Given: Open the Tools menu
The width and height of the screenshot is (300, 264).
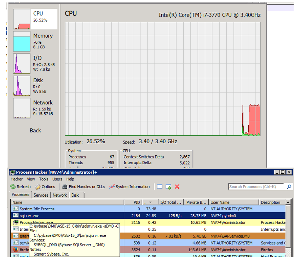Looking at the screenshot, I should click(x=44, y=179).
